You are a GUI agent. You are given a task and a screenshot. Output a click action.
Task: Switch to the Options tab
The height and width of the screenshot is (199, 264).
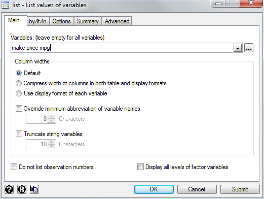[62, 21]
